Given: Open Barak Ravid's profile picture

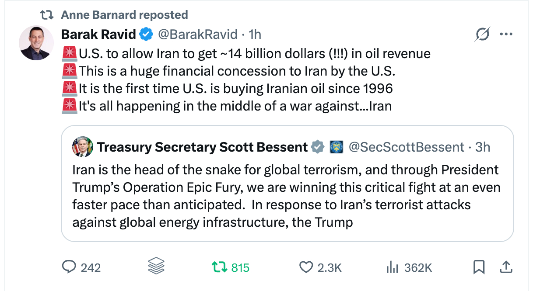Looking at the screenshot, I should coord(36,43).
